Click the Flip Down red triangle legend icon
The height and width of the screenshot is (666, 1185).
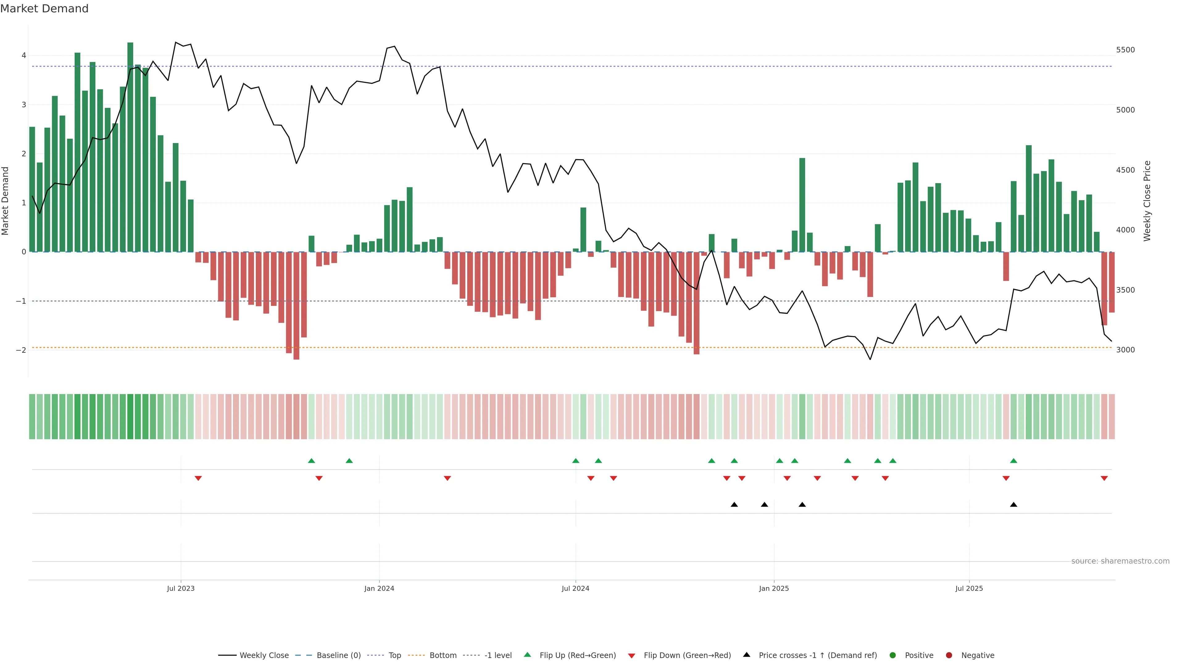pyautogui.click(x=631, y=656)
